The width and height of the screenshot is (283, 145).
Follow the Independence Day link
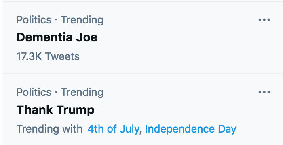coord(190,129)
